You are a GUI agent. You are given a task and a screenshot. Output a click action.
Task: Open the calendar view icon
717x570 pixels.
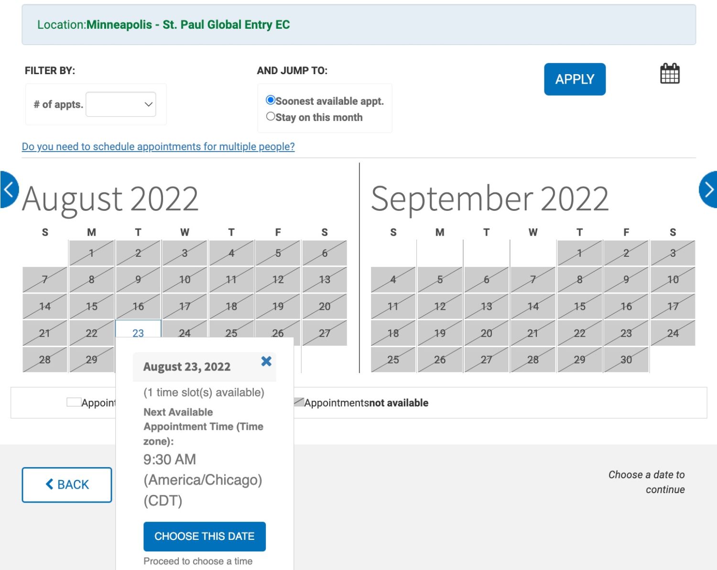pyautogui.click(x=670, y=74)
